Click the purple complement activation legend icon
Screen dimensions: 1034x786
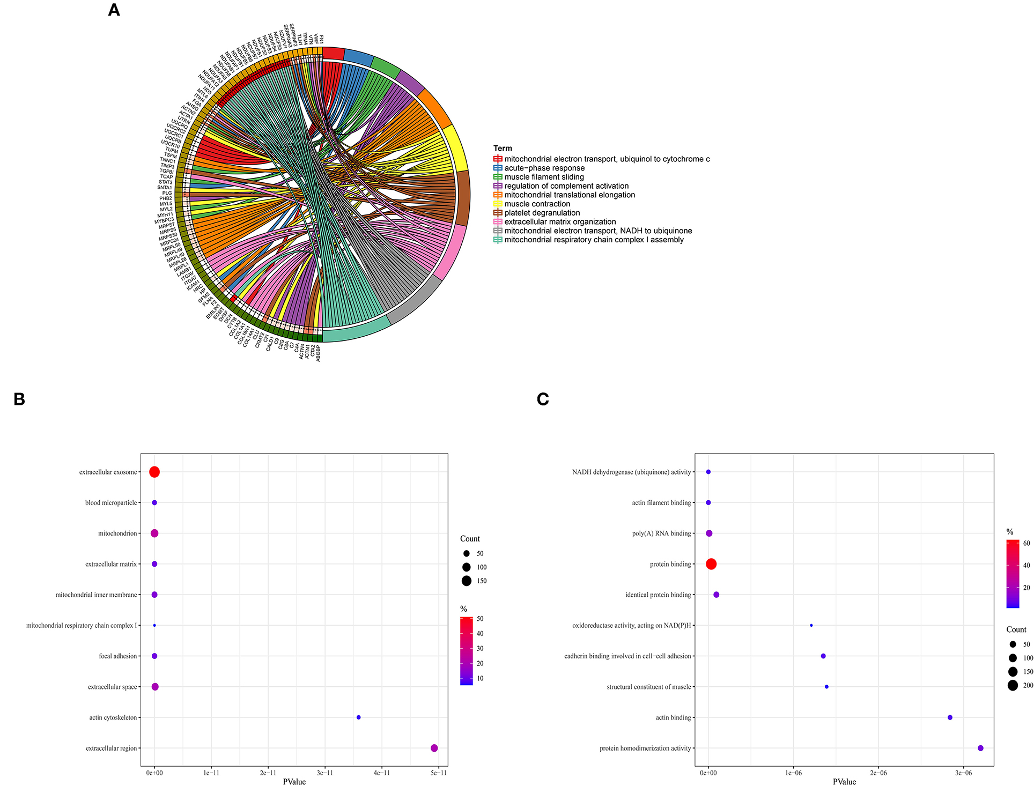point(498,186)
